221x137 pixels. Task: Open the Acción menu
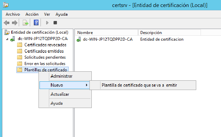32,14
